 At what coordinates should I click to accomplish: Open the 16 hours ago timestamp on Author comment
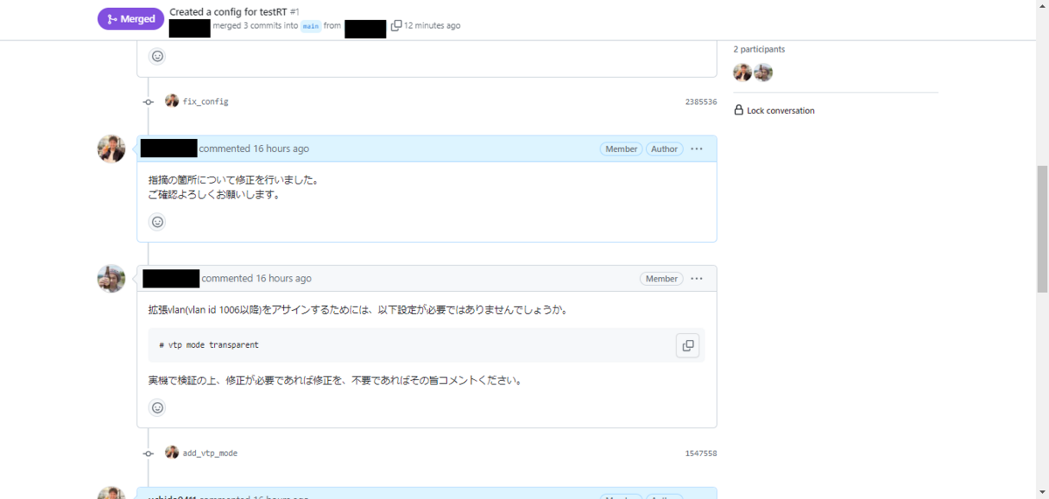pos(281,149)
